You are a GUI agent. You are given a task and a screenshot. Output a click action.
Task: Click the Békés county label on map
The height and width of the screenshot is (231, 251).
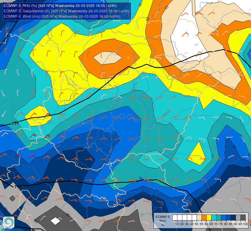[x=167, y=113]
